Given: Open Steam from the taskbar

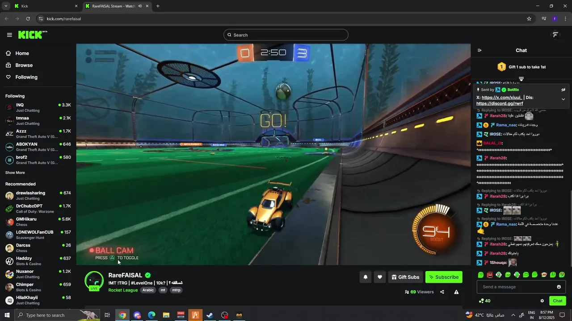Looking at the screenshot, I should (x=210, y=315).
